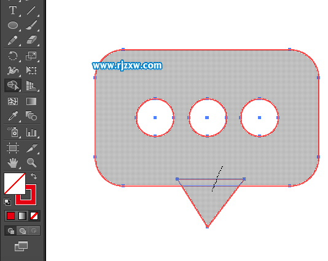This screenshot has height=261, width=328.
Task: Select the Eraser tool
Action: pyautogui.click(x=31, y=40)
